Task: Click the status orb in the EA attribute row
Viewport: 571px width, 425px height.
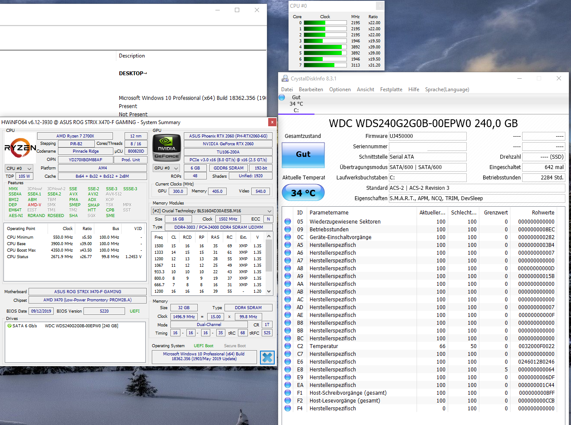Action: 288,385
